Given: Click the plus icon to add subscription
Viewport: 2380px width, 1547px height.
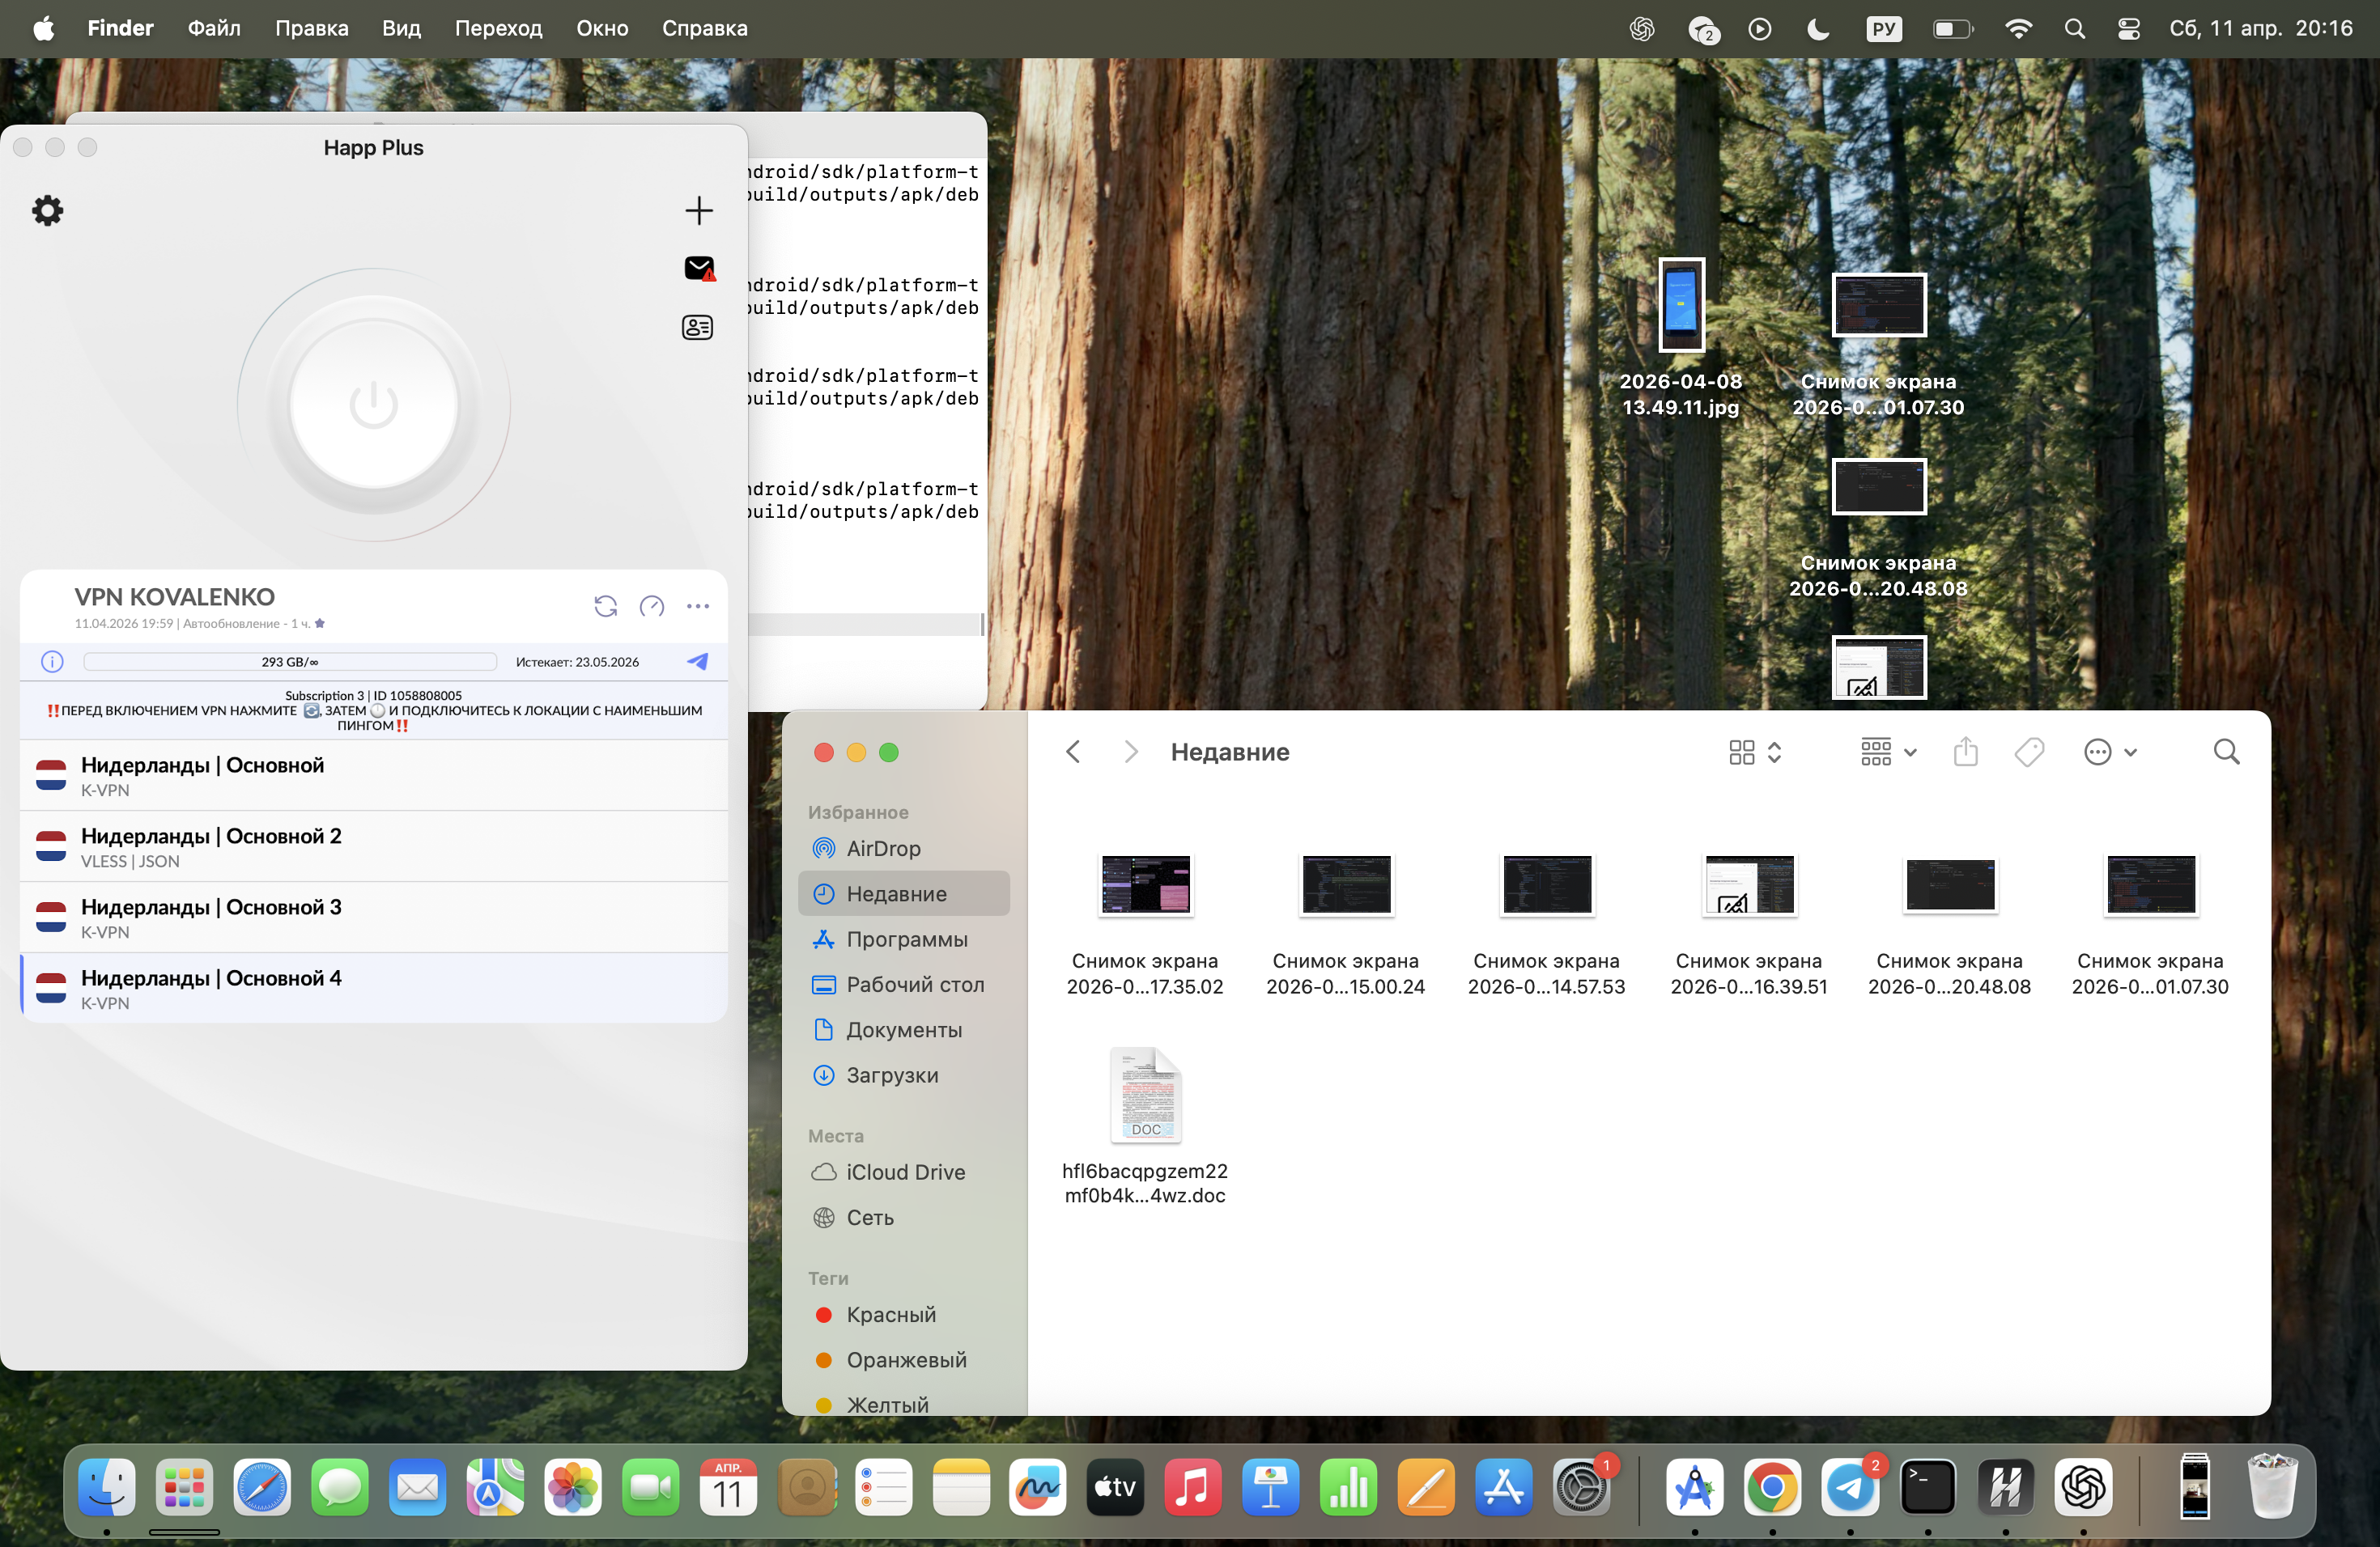Looking at the screenshot, I should pos(698,211).
